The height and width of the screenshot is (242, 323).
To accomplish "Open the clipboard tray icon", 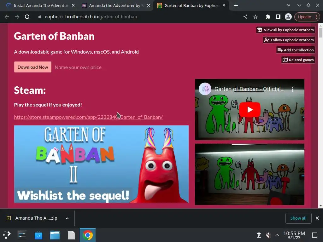I will pos(259,235).
